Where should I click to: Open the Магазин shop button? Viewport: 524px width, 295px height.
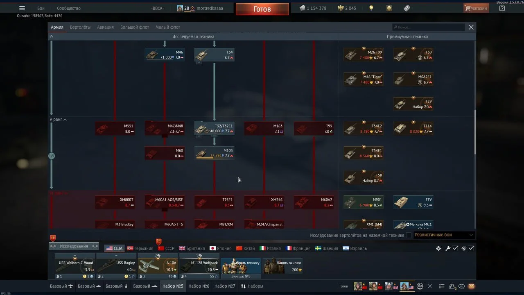coord(476,8)
